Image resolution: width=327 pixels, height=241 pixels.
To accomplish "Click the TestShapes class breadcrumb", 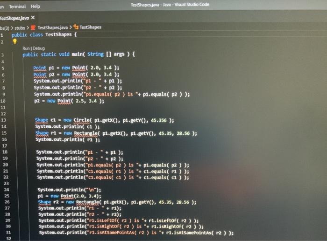I will click(x=90, y=27).
